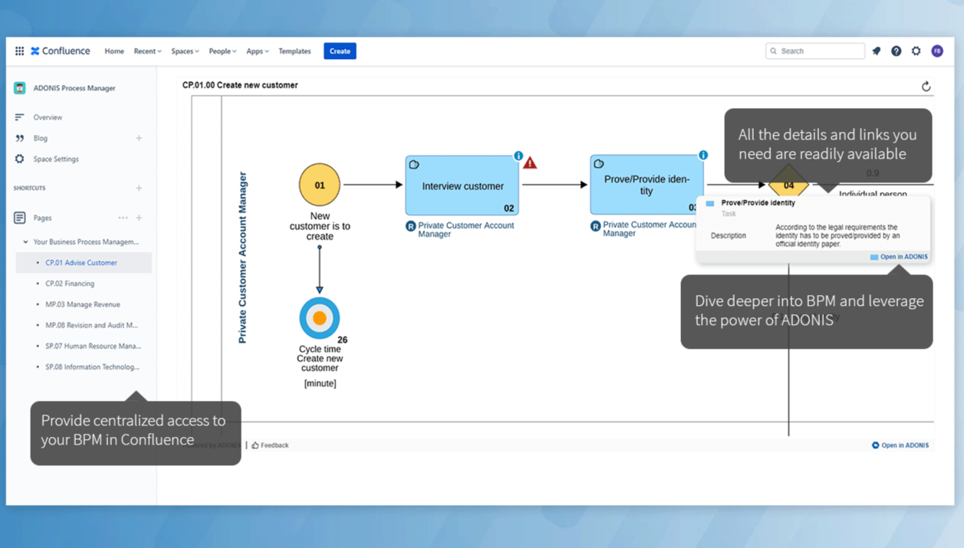This screenshot has height=548, width=964.
Task: Click the info icon on Interview customer
Action: pos(518,156)
